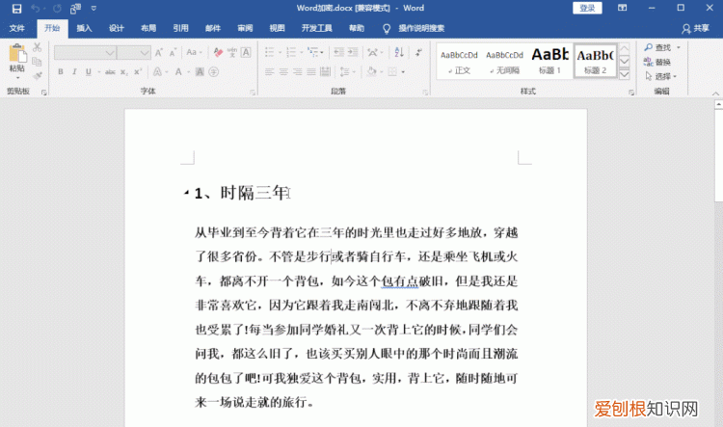Click the 操作说明搜索 search field
The height and width of the screenshot is (427, 723).
click(421, 29)
